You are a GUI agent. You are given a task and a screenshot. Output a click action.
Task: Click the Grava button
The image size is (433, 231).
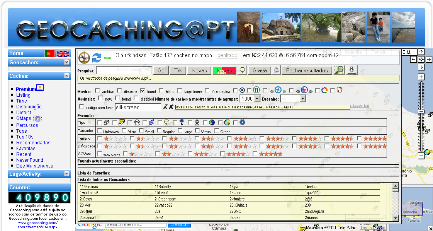click(x=260, y=70)
